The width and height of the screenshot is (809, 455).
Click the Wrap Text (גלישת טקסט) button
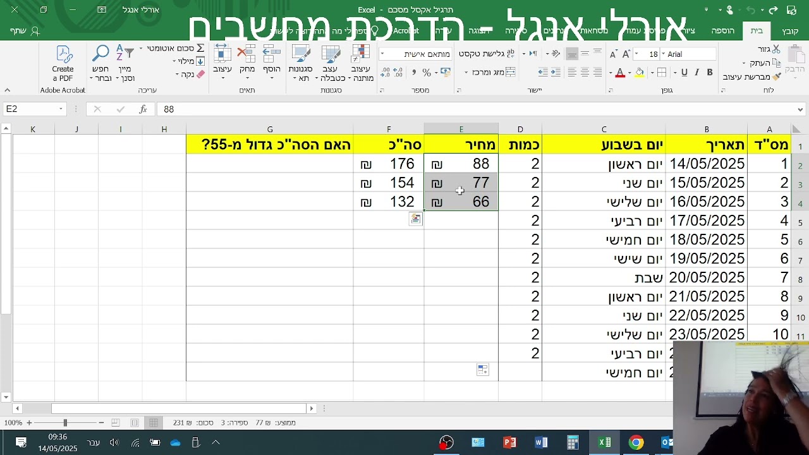pos(487,54)
